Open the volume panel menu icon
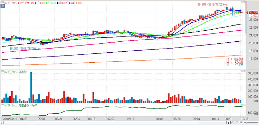This screenshot has height=125, width=259. 3,71
